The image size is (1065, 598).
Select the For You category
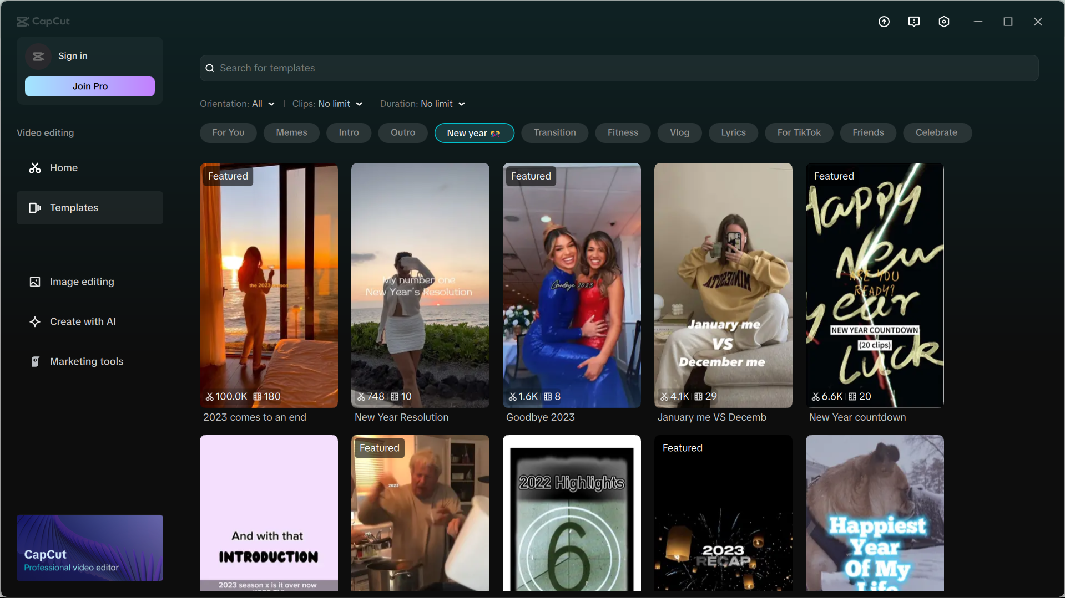228,133
